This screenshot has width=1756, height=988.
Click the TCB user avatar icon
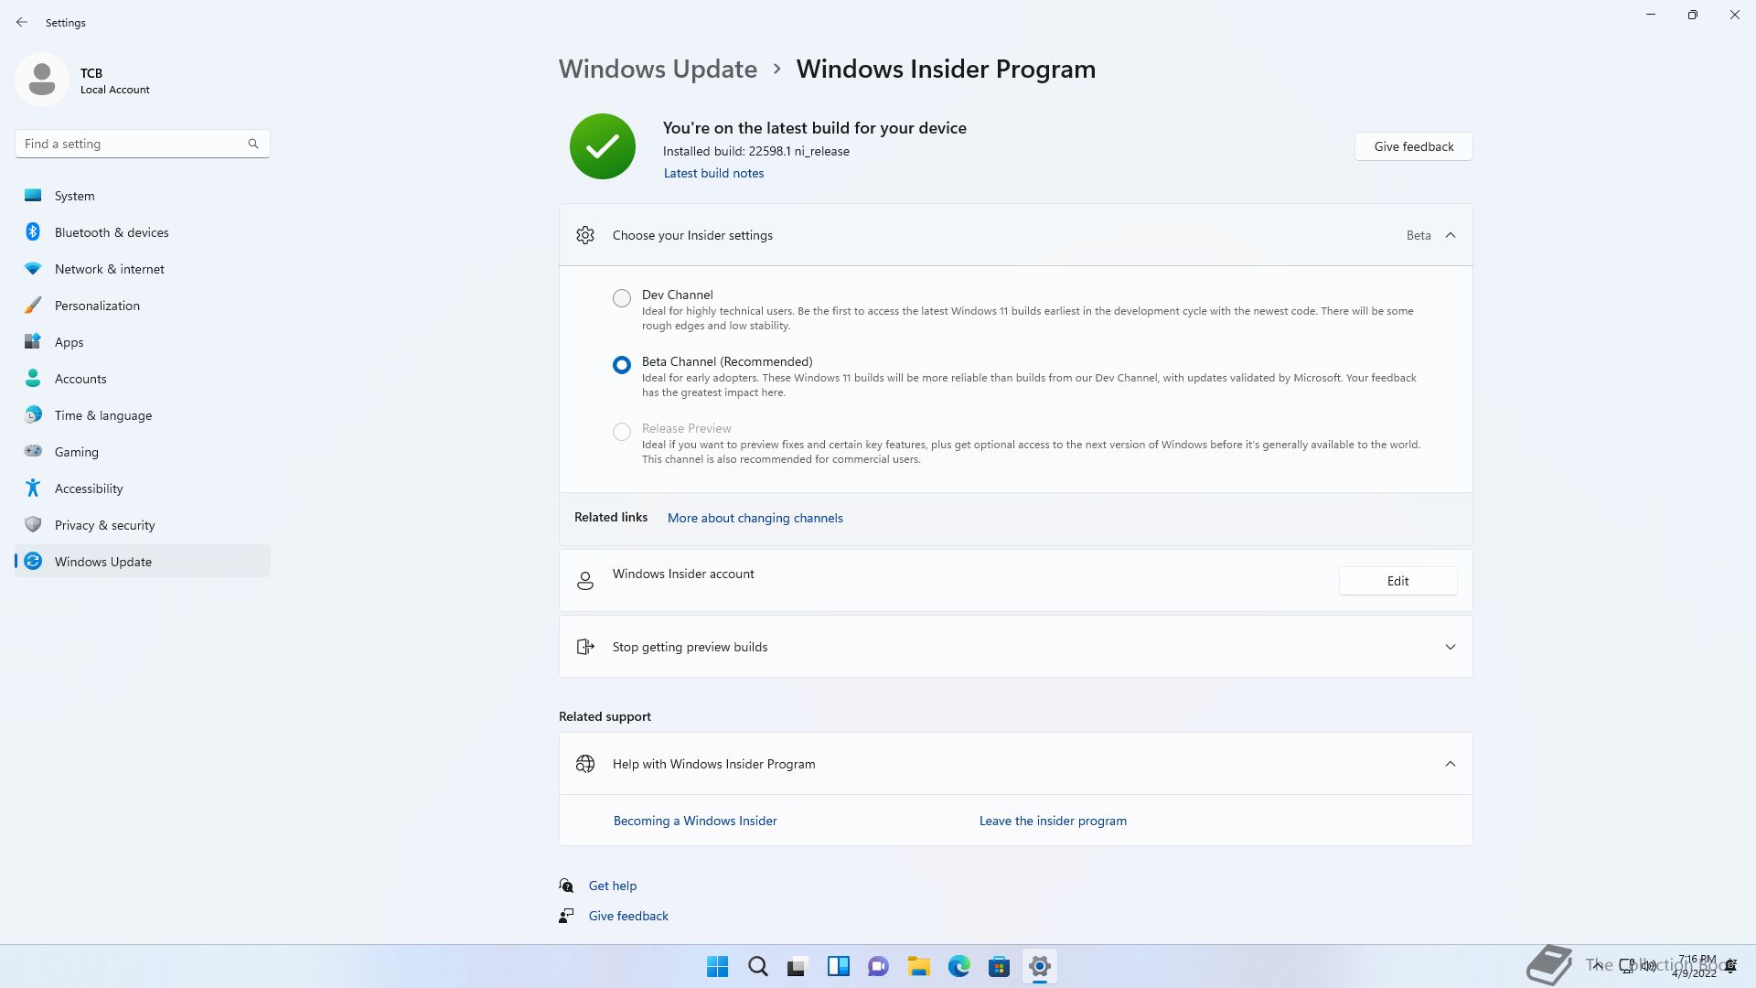click(x=42, y=80)
